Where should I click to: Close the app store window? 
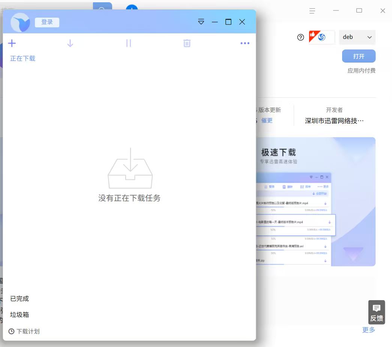[383, 10]
